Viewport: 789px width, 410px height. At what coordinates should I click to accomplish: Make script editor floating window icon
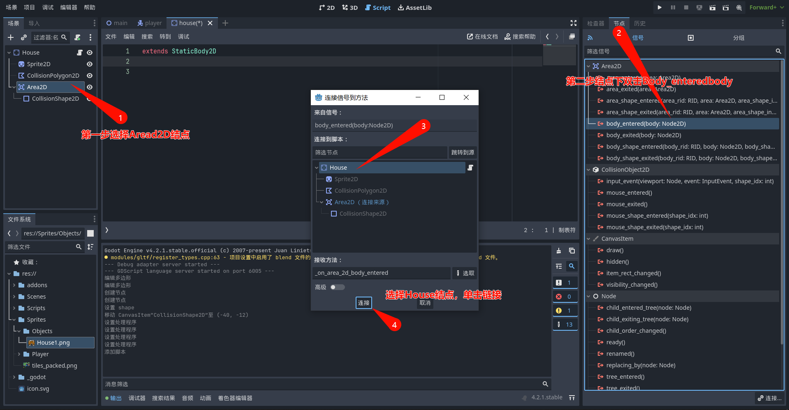(x=572, y=37)
